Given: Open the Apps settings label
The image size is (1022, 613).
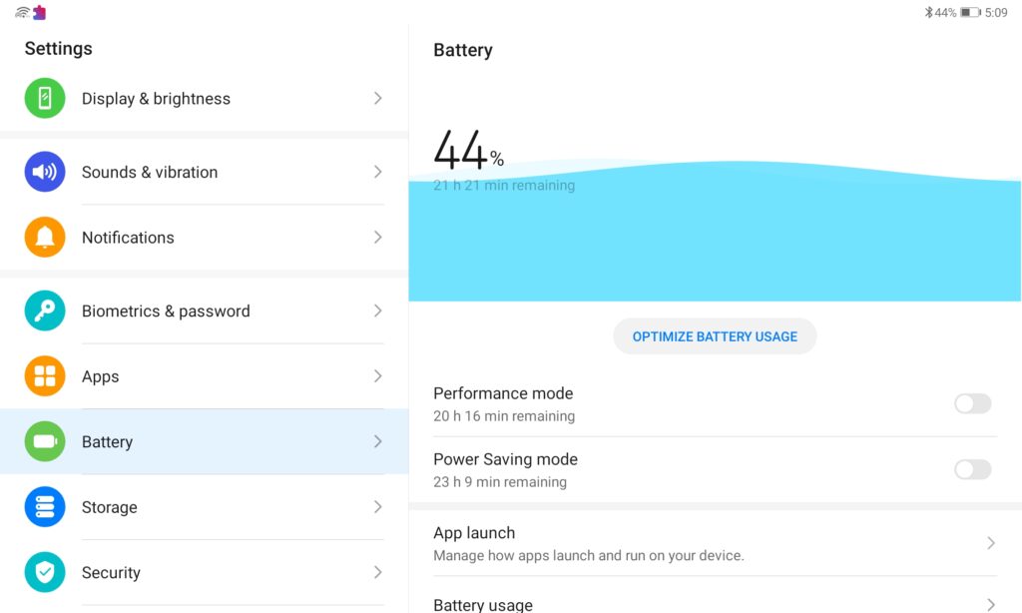Looking at the screenshot, I should [x=100, y=376].
